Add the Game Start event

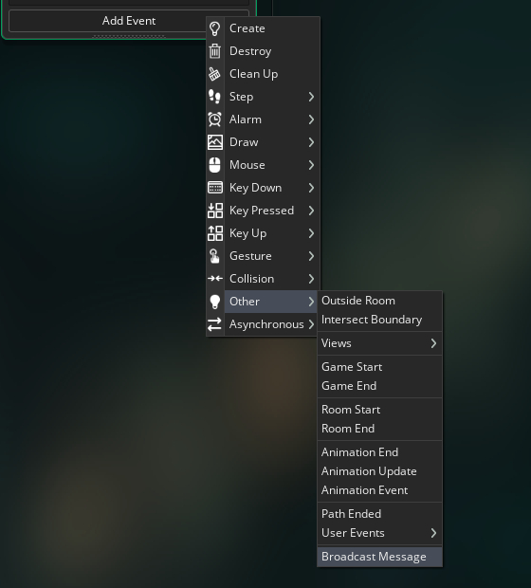click(379, 367)
